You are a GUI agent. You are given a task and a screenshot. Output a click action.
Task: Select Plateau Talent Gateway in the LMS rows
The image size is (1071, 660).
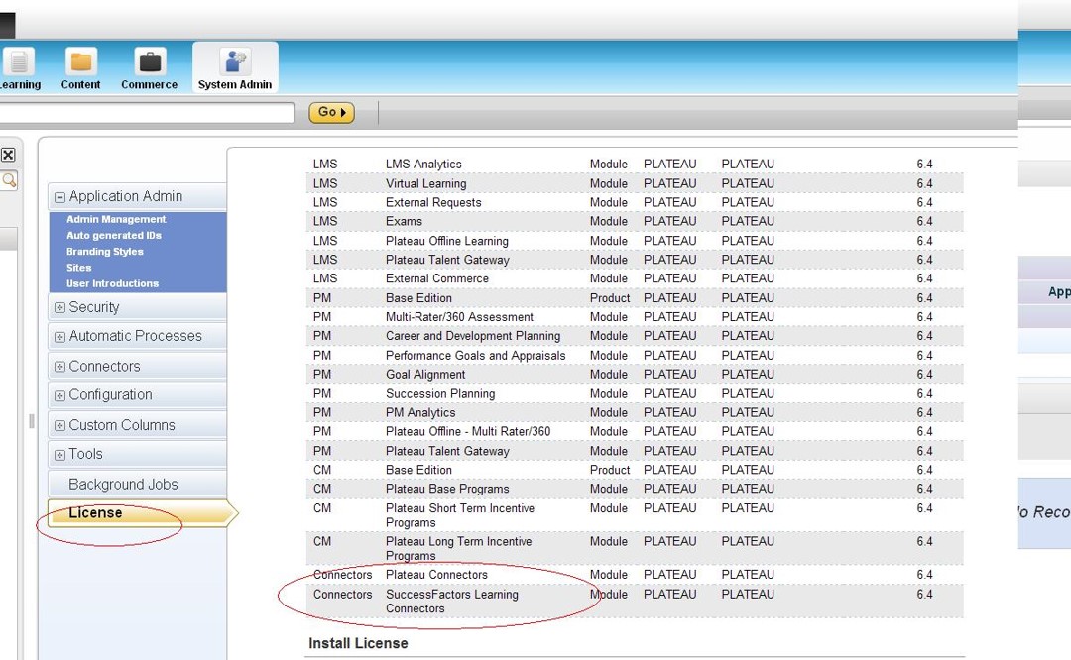coord(447,260)
